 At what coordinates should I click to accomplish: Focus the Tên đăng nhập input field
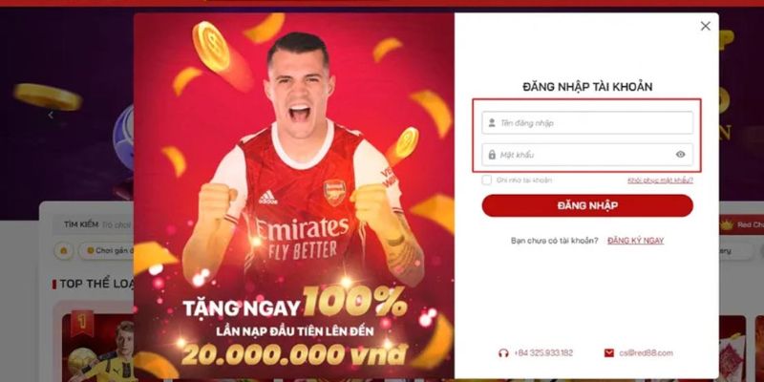(587, 123)
